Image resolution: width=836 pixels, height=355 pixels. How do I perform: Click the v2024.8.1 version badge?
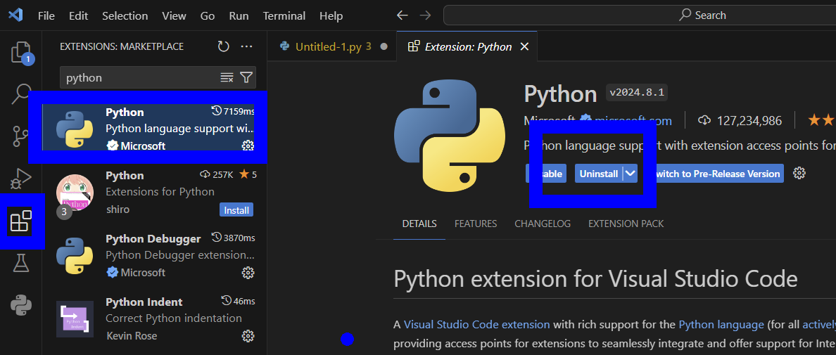coord(637,93)
